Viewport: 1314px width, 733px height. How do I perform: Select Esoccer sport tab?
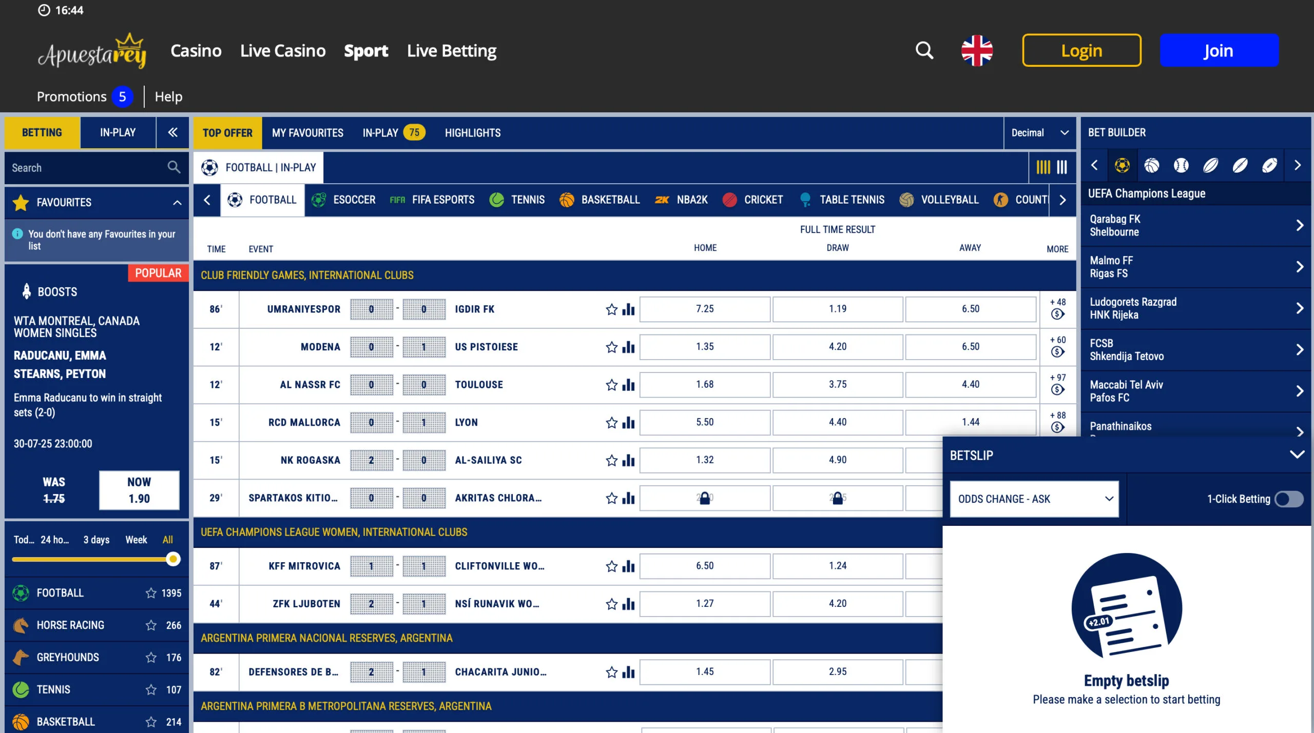(x=344, y=200)
